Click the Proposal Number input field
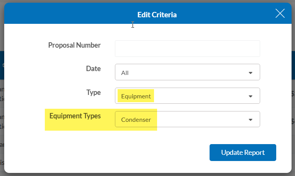Screen dimensions: 295x176 (187, 49)
